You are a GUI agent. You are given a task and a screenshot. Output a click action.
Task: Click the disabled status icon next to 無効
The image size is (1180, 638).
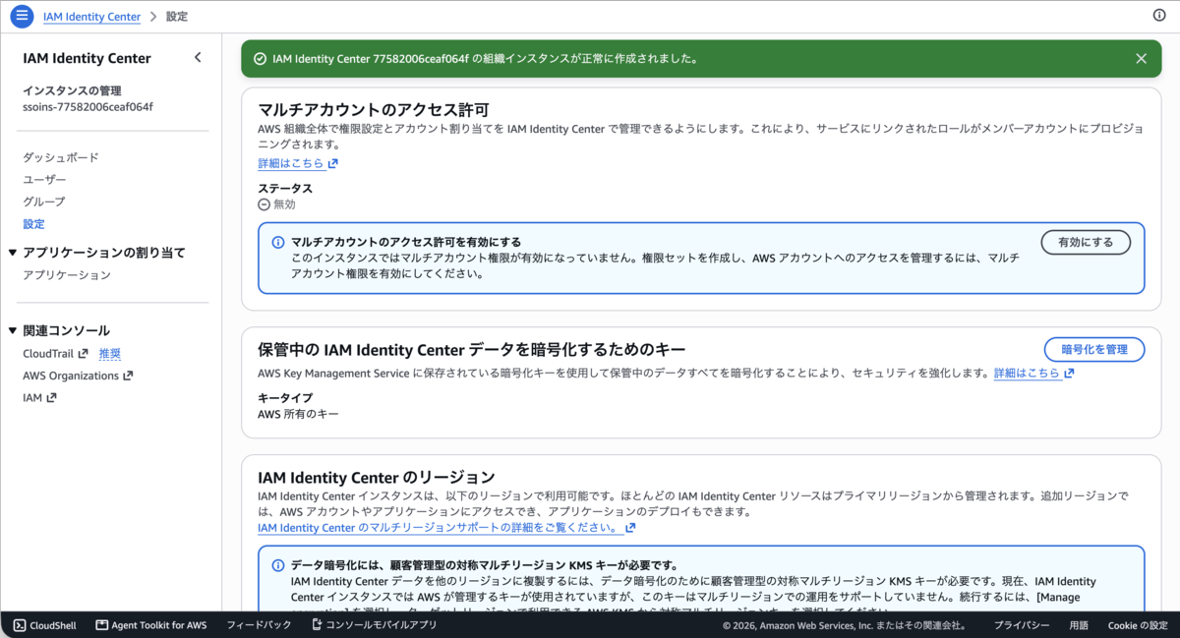point(264,204)
